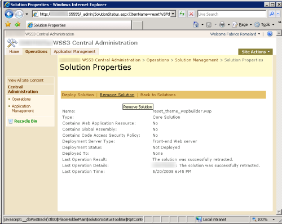Expand the Site Actions dropdown
Viewport: 282px width, 224px height.
pyautogui.click(x=255, y=52)
